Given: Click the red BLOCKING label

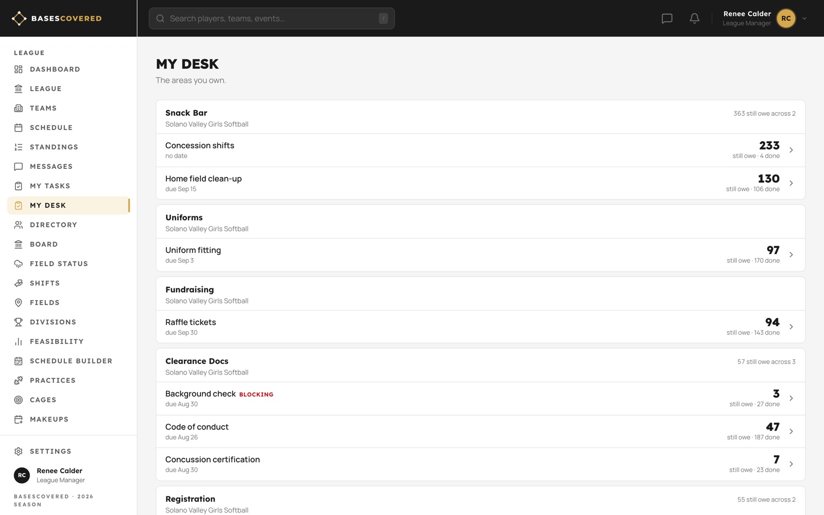Looking at the screenshot, I should [256, 394].
